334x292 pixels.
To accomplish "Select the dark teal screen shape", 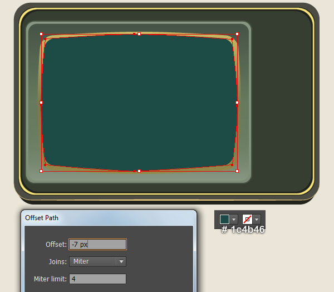I will pyautogui.click(x=139, y=103).
